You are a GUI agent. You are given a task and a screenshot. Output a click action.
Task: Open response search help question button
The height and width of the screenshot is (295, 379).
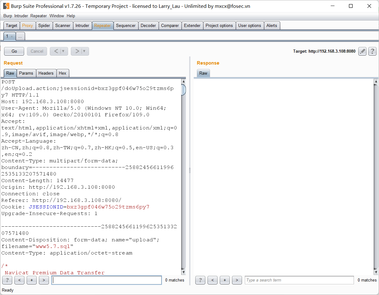tap(200, 280)
